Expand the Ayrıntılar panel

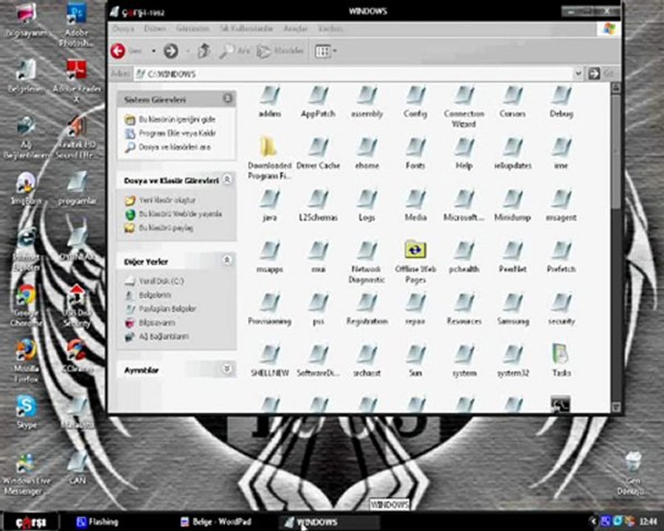pos(227,369)
